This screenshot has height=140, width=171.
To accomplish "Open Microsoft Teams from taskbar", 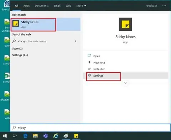I will click(x=46, y=136).
